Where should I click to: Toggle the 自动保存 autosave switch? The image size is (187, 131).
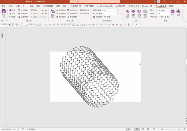11,24
